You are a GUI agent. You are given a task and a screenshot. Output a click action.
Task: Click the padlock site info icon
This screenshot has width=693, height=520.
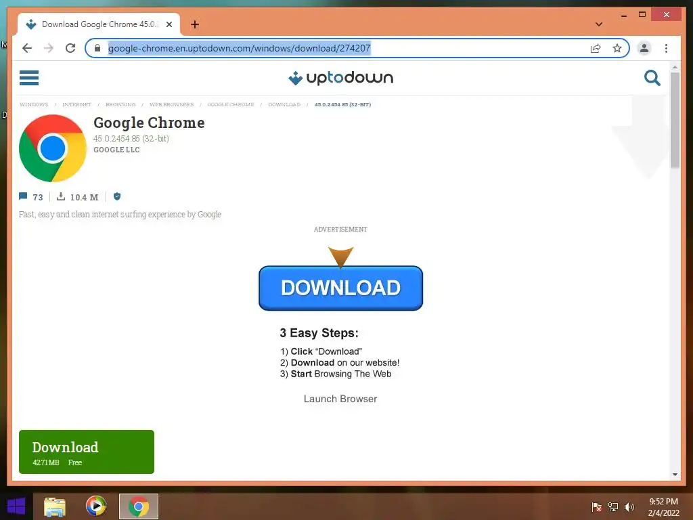[x=97, y=48]
